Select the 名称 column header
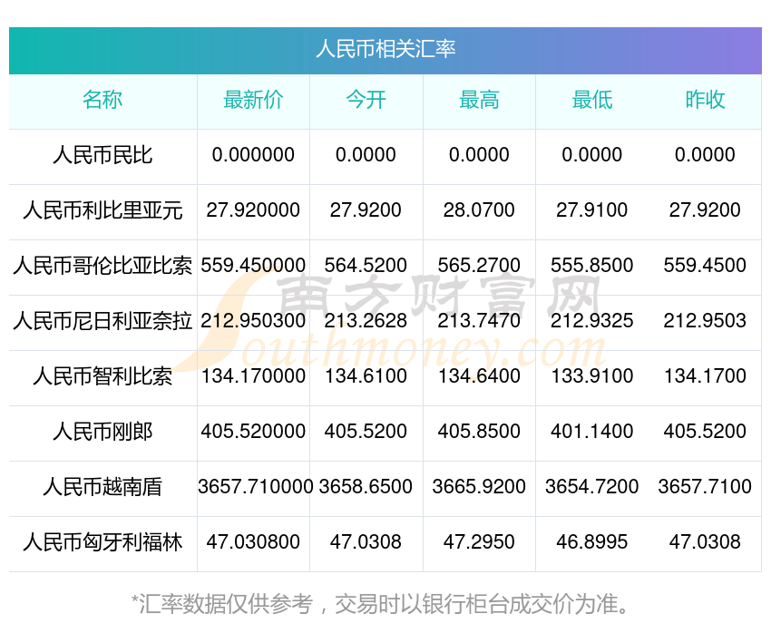Image resolution: width=771 pixels, height=633 pixels. coord(102,100)
